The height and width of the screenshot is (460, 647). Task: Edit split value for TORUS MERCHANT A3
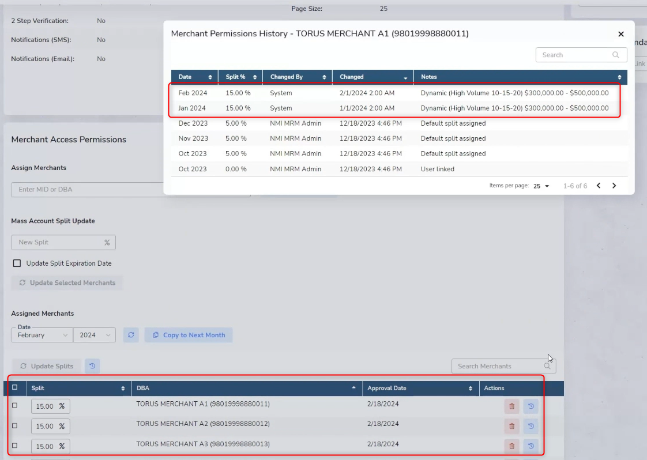[50, 446]
